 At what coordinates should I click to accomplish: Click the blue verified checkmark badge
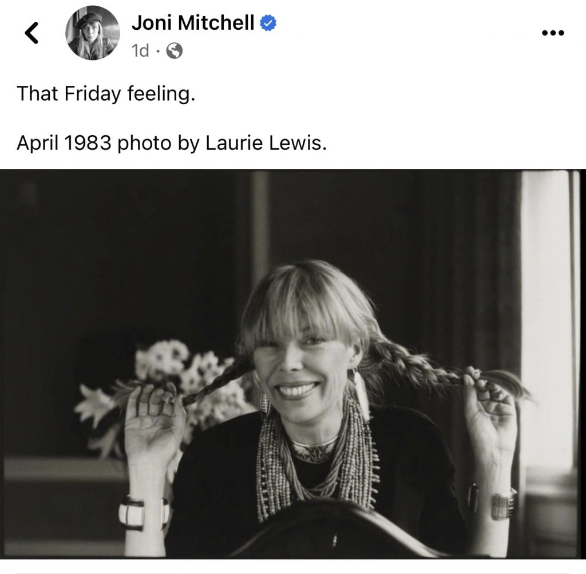pos(268,23)
